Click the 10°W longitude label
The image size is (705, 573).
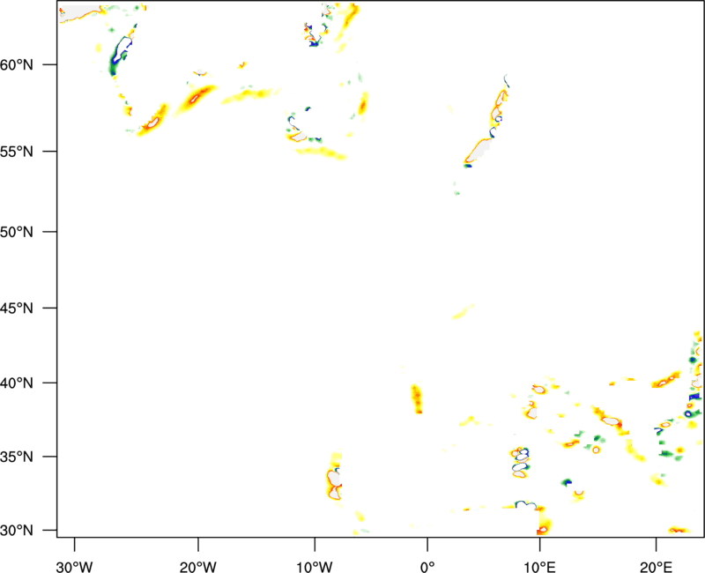click(315, 567)
